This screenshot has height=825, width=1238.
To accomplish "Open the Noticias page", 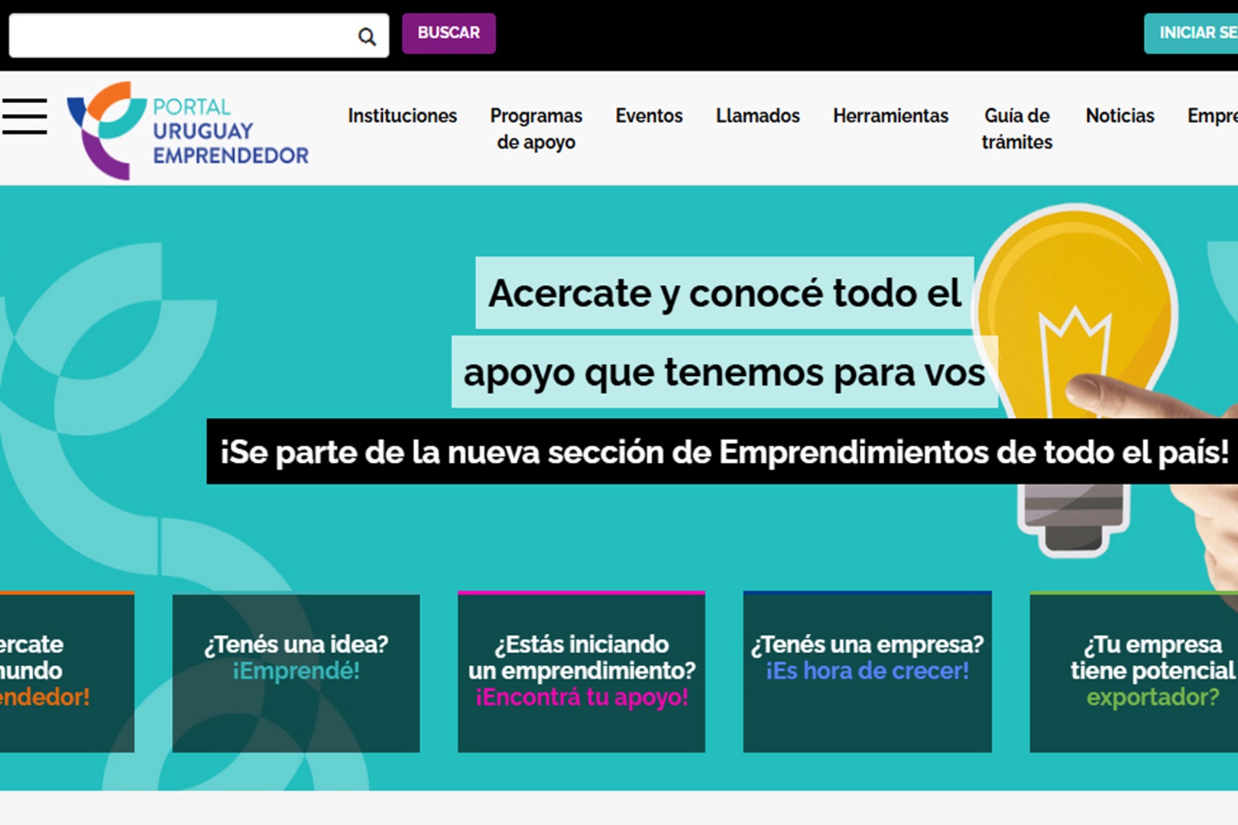I will 1120,115.
